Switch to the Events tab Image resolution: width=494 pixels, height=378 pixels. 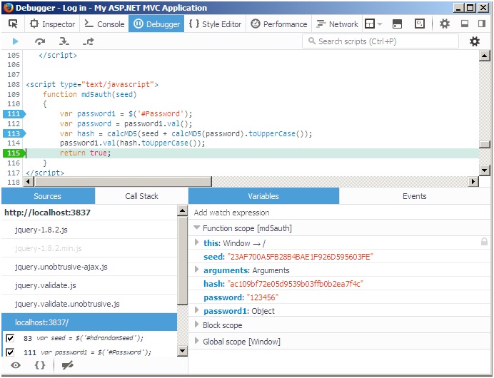[x=414, y=196]
